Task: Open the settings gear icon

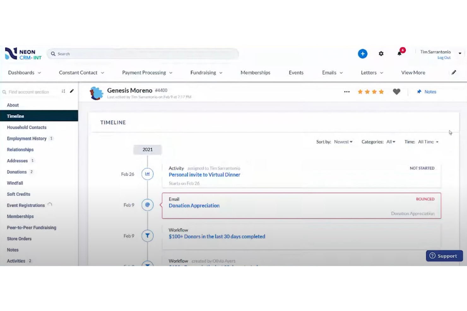Action: point(381,54)
